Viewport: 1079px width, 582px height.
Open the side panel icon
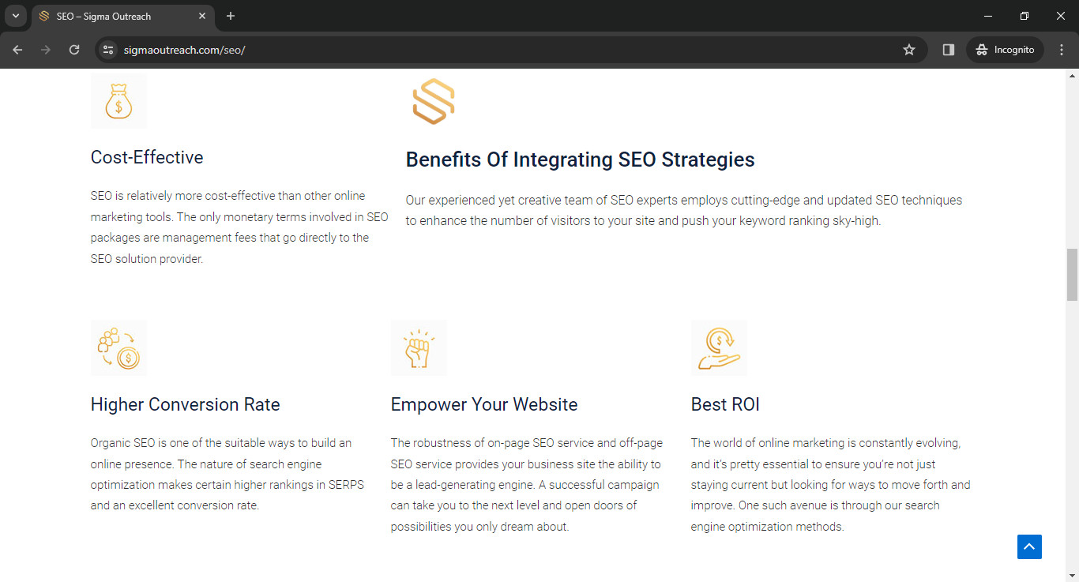(948, 49)
